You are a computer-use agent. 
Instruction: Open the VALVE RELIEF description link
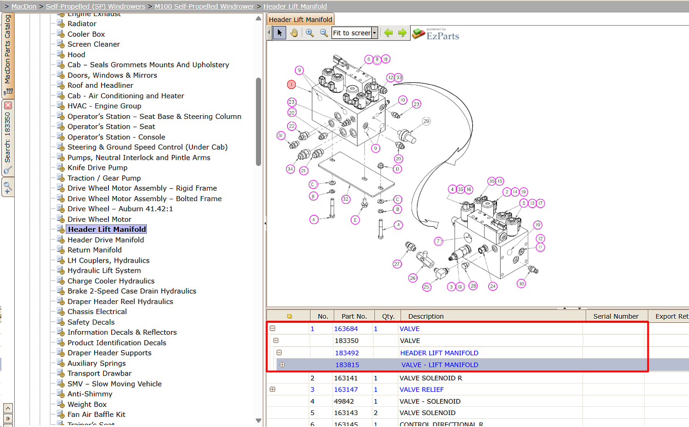coord(422,389)
